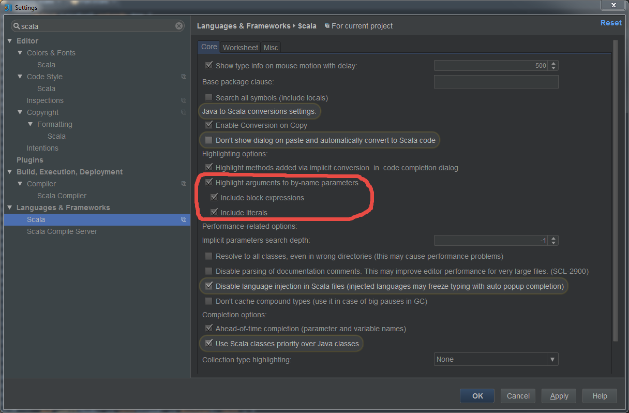
Task: Collapse the Code Style node
Action: [x=20, y=77]
